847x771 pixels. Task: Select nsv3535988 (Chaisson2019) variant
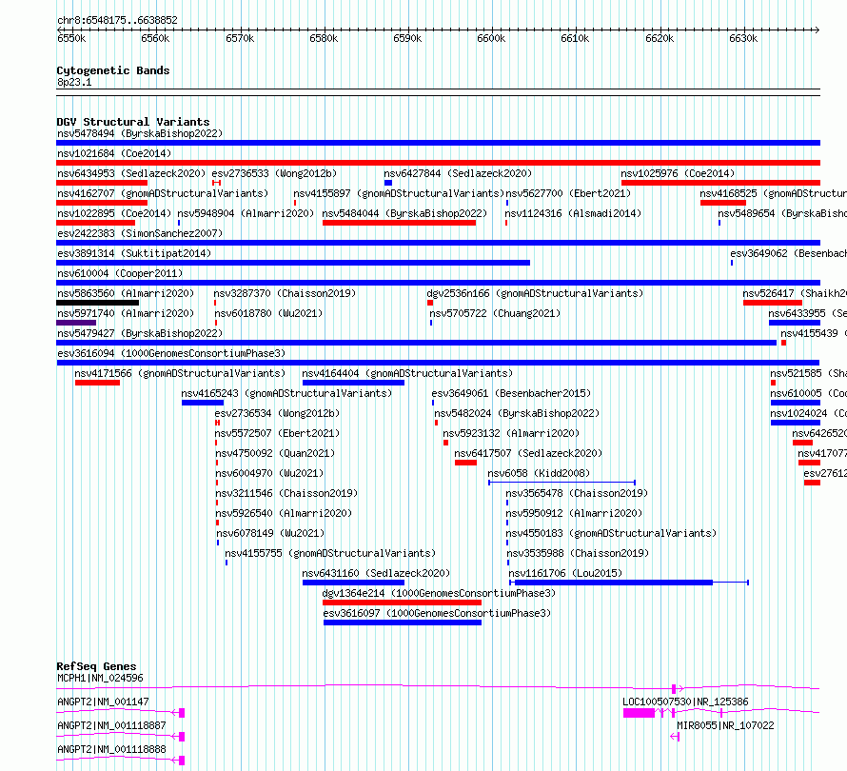pos(578,553)
